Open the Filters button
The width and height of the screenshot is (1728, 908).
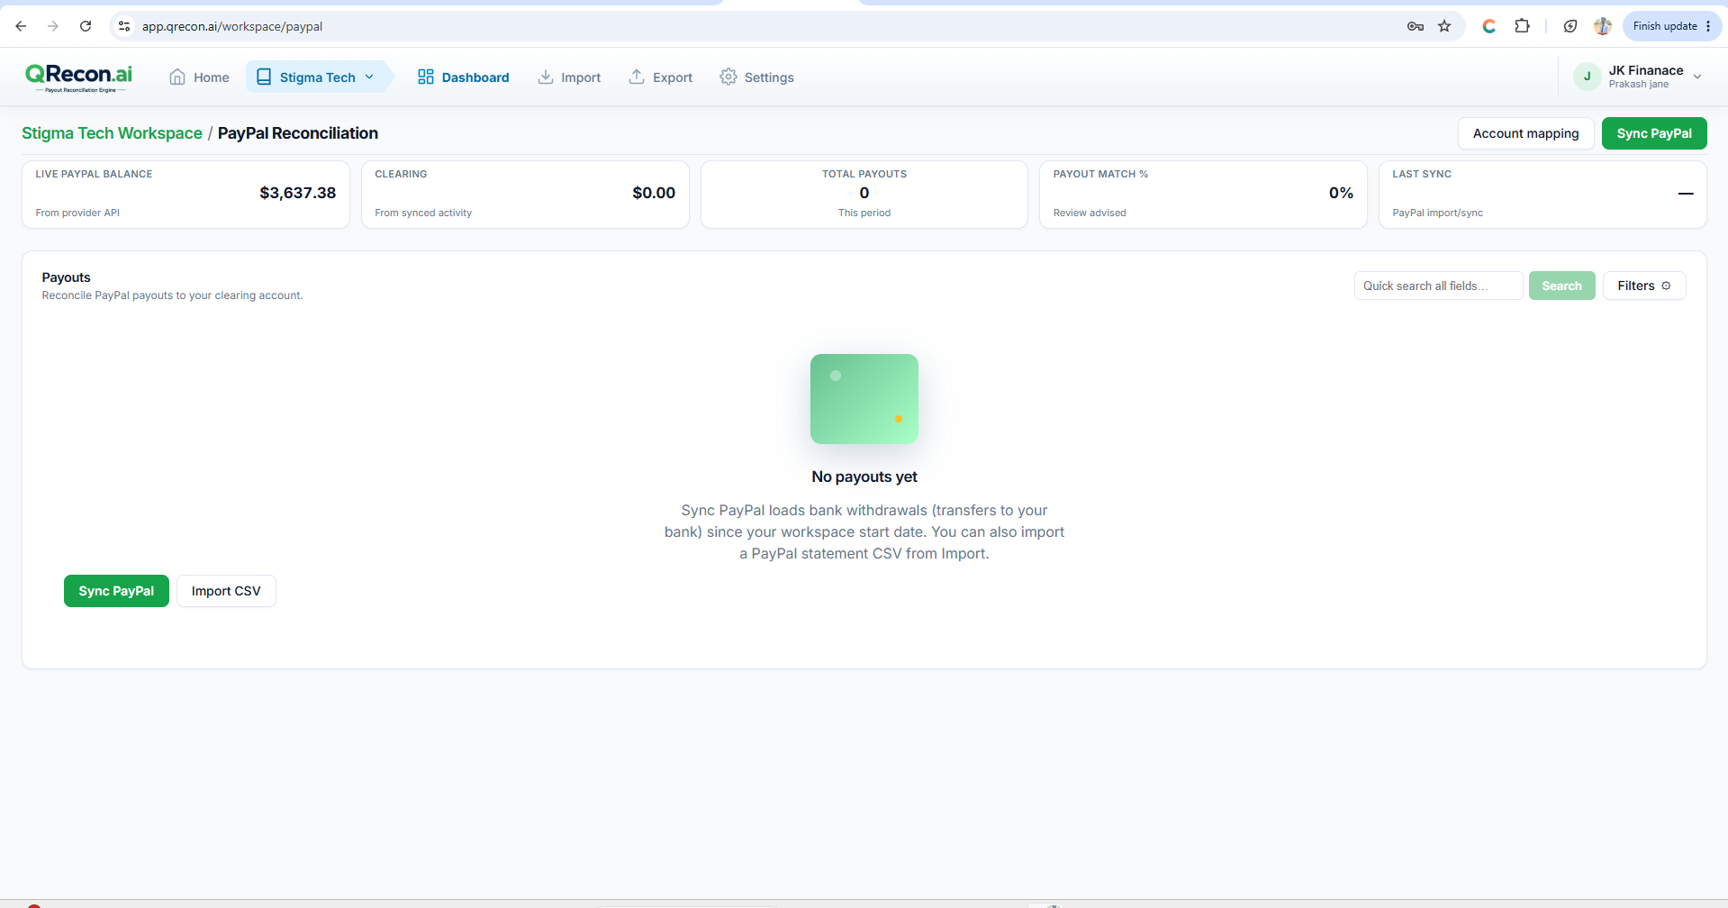[x=1644, y=286]
